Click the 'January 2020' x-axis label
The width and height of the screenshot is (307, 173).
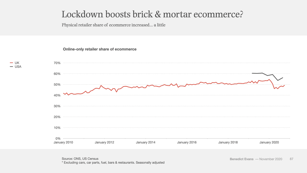[269, 143]
